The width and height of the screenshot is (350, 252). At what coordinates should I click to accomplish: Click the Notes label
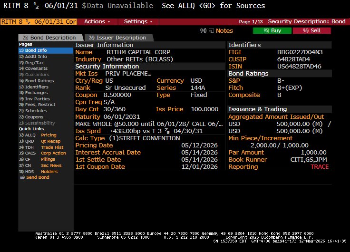[x=224, y=30]
